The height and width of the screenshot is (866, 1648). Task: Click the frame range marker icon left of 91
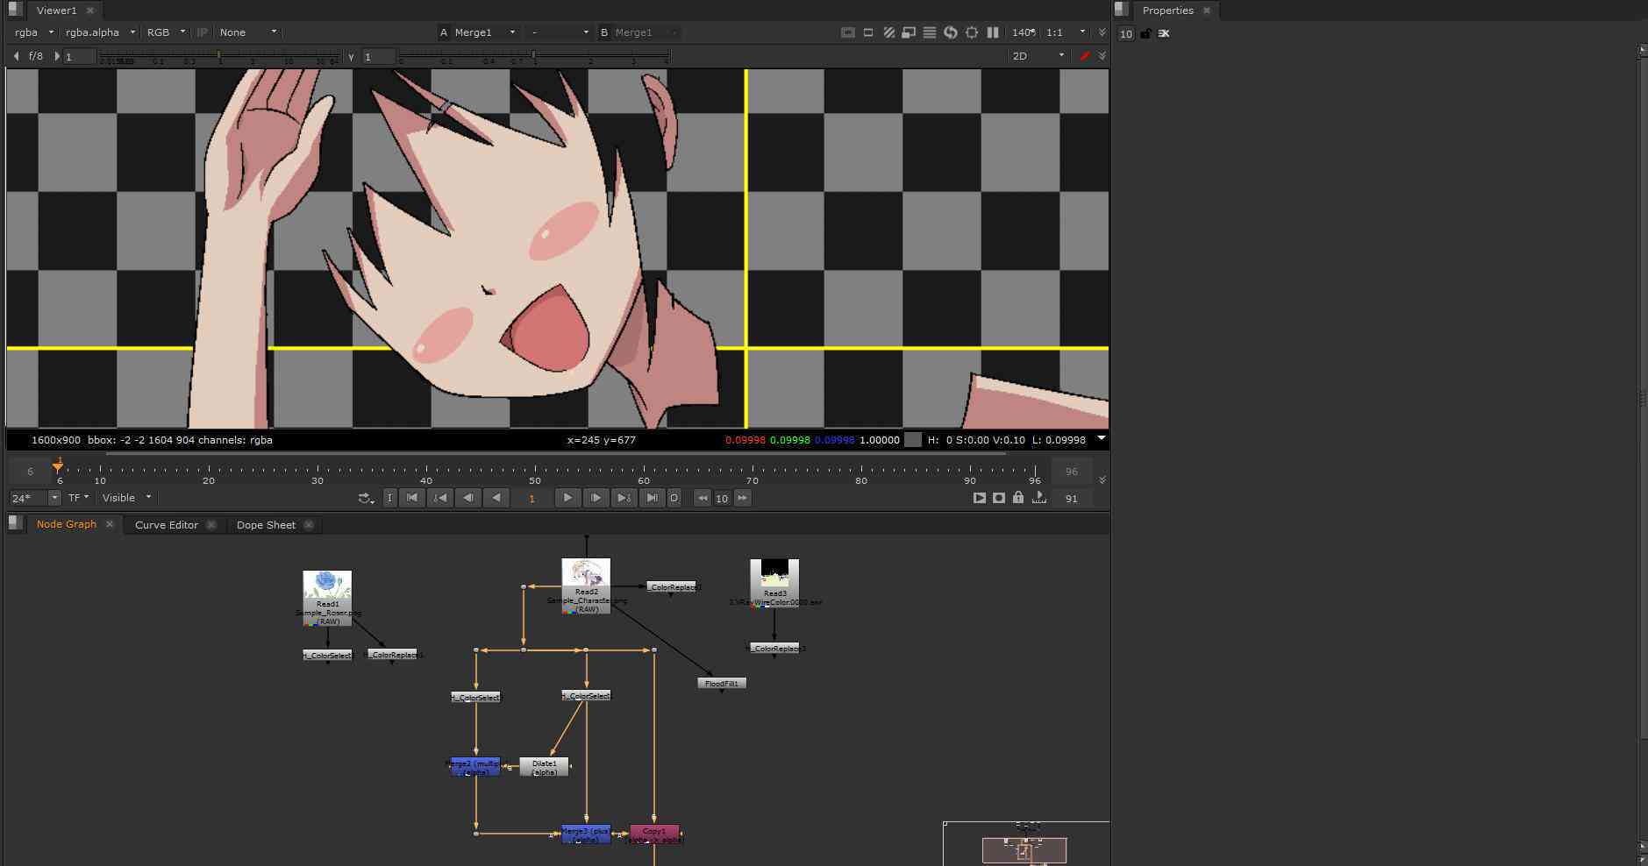tap(1039, 498)
